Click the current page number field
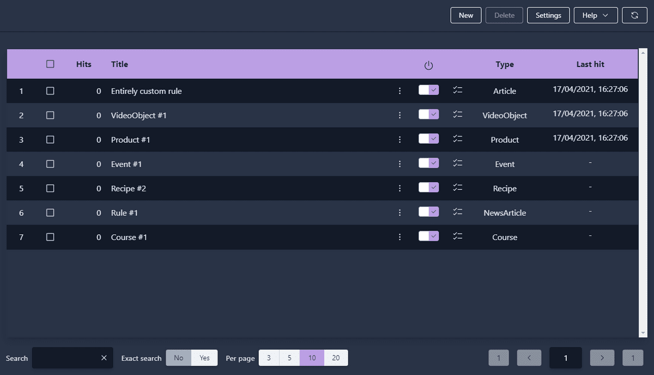 (x=566, y=358)
